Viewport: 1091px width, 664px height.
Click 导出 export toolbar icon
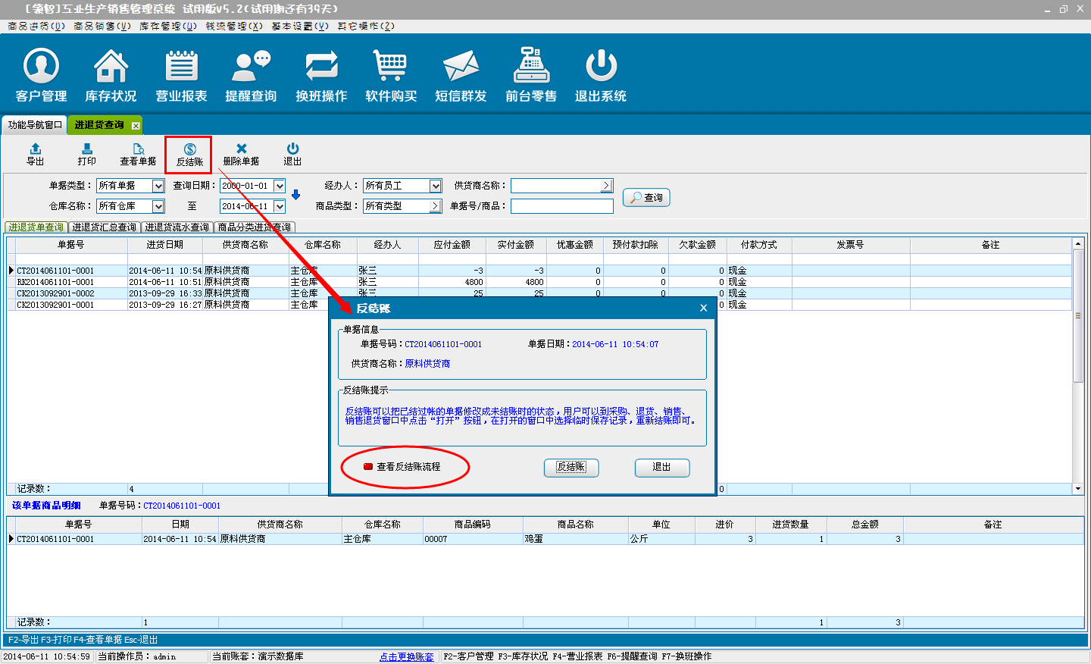click(x=36, y=154)
